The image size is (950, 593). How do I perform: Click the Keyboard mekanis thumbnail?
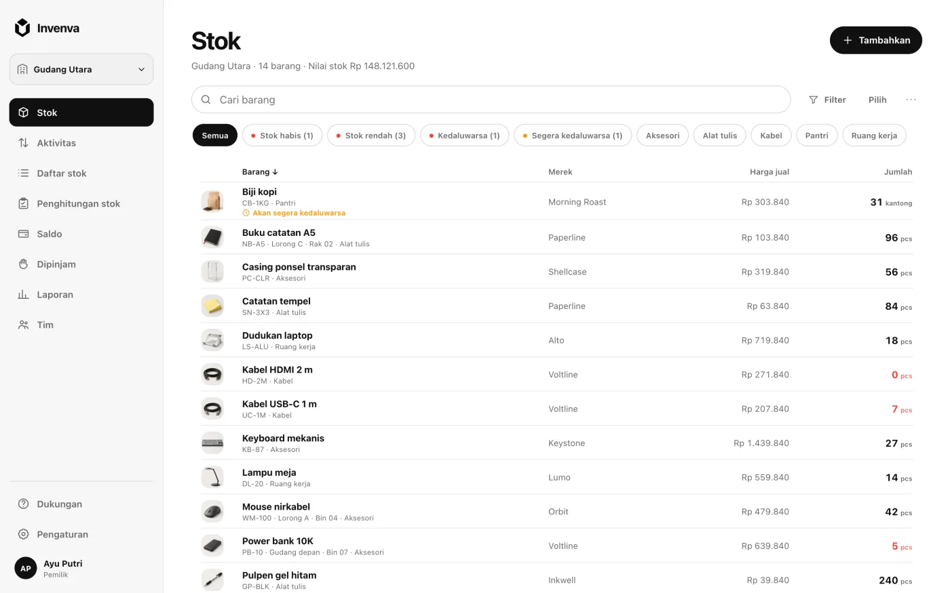[x=212, y=443]
